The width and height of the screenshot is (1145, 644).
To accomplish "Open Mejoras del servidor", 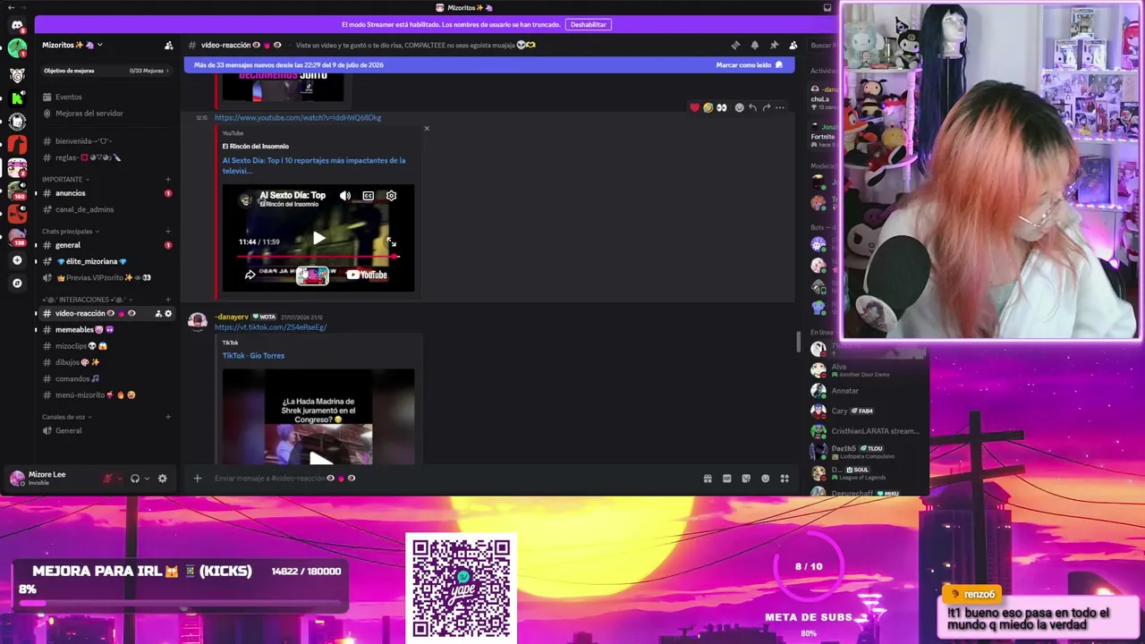I will pos(106,114).
